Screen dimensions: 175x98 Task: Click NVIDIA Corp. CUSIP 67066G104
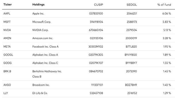click(96, 30)
